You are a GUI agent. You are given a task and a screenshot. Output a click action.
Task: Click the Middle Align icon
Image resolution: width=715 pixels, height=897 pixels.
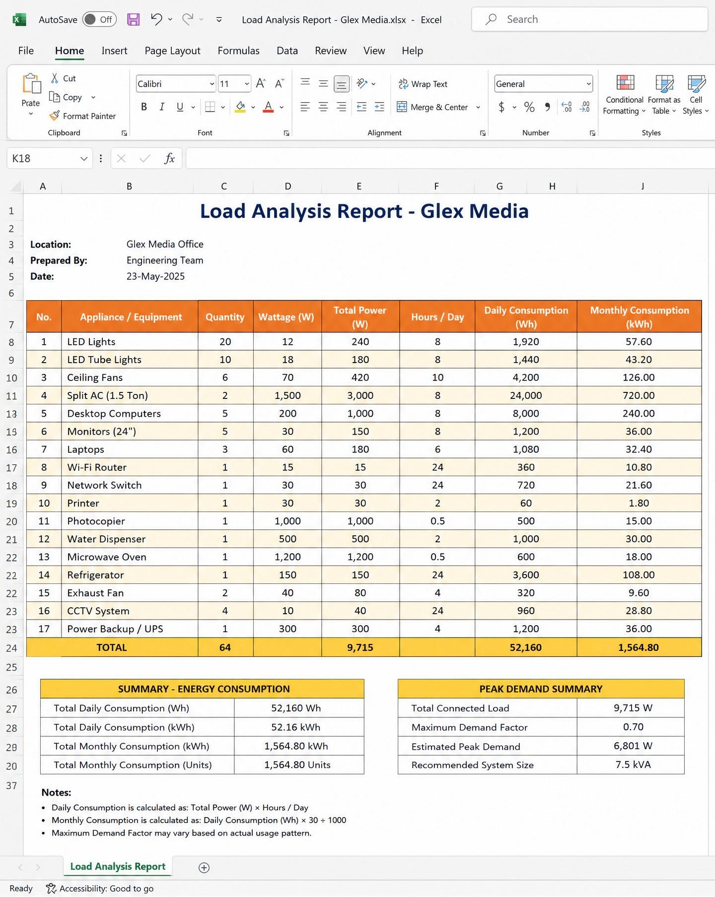323,83
